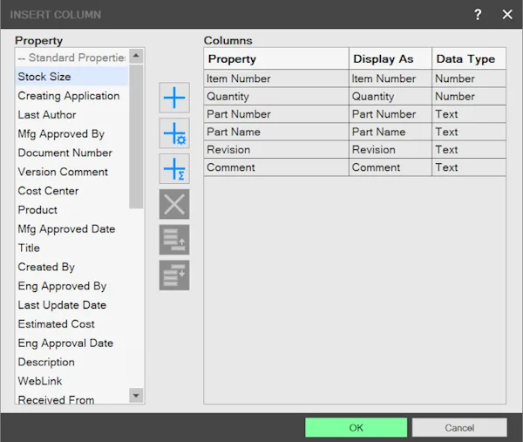The image size is (523, 442).
Task: Click the property list scroll up arrow
Action: [136, 56]
